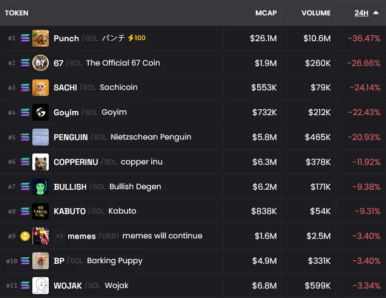Screen dimensions: 386x298
Task: Select the BNB chain icon on row 9
Action: (x=25, y=236)
